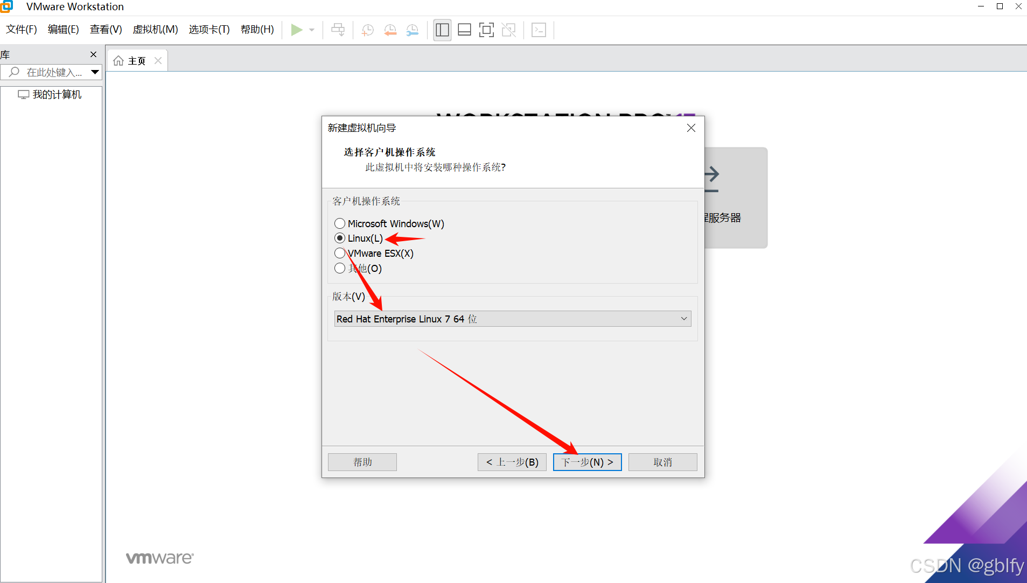Viewport: 1027px width, 583px height.
Task: Open the 编辑(E) menu
Action: coord(64,30)
